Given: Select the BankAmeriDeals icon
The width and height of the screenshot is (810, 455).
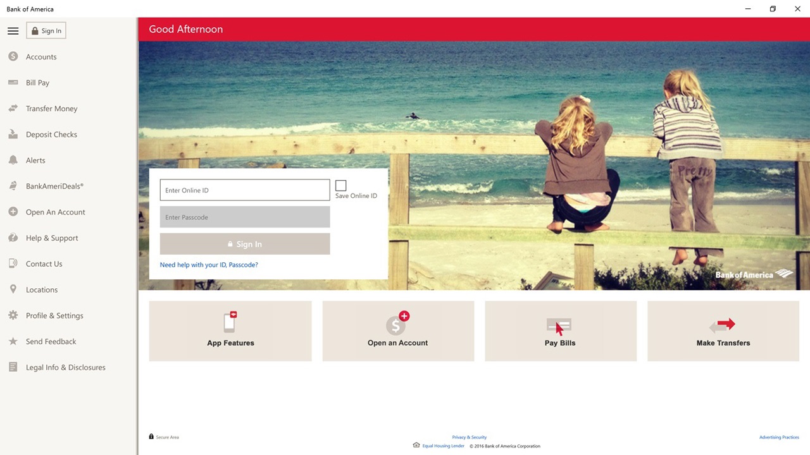Looking at the screenshot, I should (x=13, y=186).
